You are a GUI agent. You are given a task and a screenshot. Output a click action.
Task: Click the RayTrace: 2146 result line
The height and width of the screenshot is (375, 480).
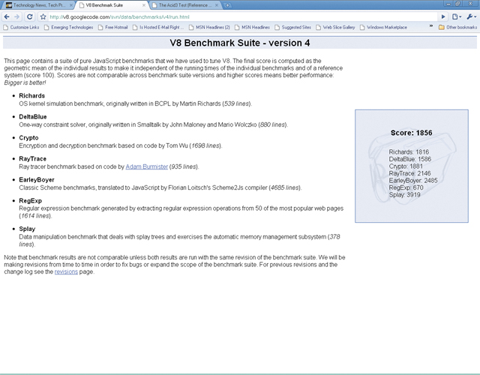click(x=409, y=173)
